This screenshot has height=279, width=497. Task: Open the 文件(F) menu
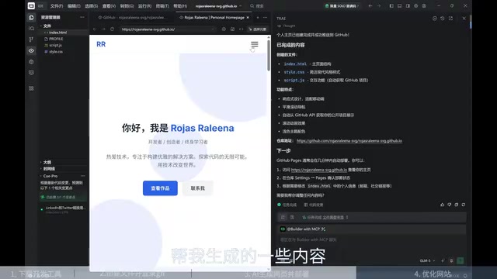coord(57,6)
